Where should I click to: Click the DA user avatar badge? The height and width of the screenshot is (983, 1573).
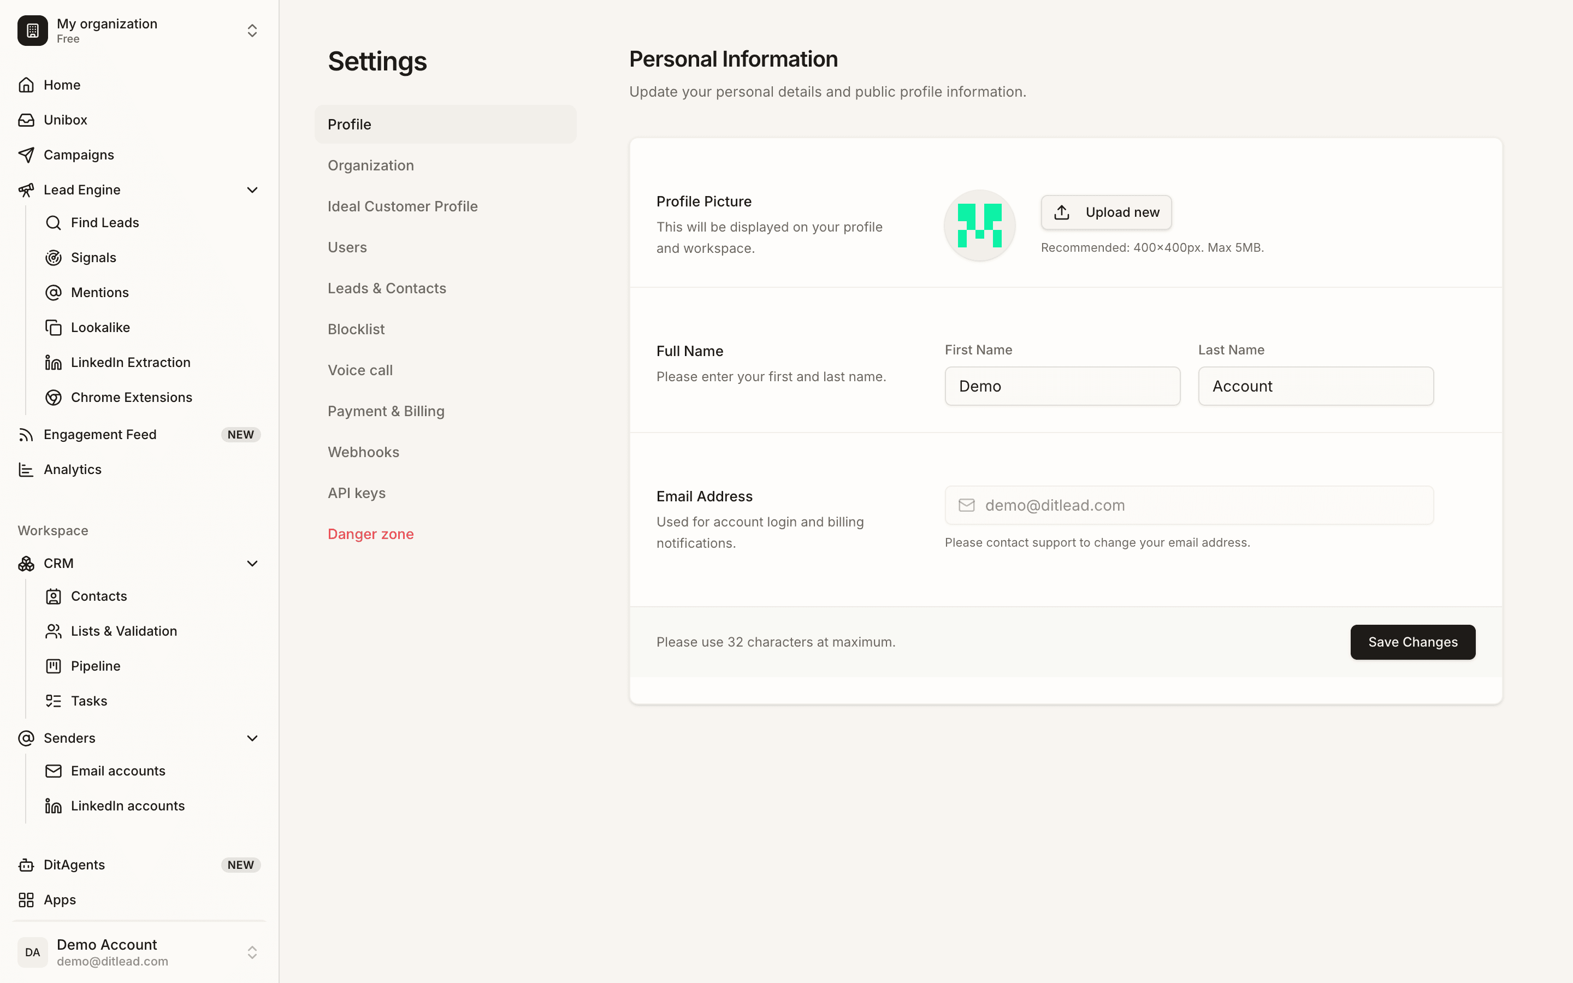(x=33, y=952)
